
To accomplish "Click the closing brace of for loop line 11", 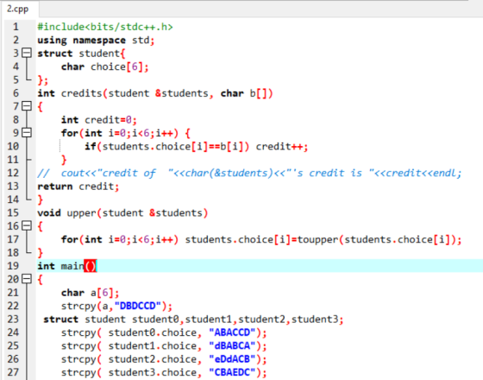I will point(64,160).
